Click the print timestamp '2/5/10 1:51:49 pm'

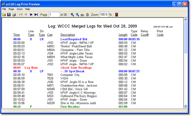[x=163, y=27]
